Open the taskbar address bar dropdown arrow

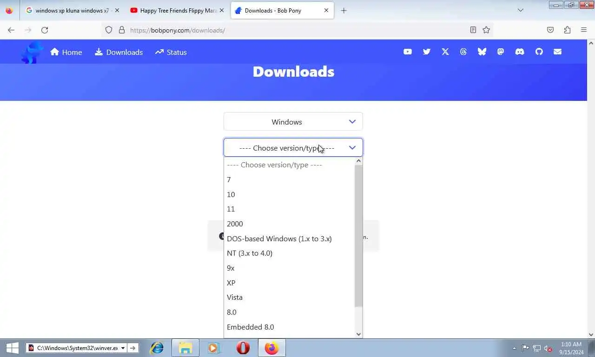pos(123,348)
